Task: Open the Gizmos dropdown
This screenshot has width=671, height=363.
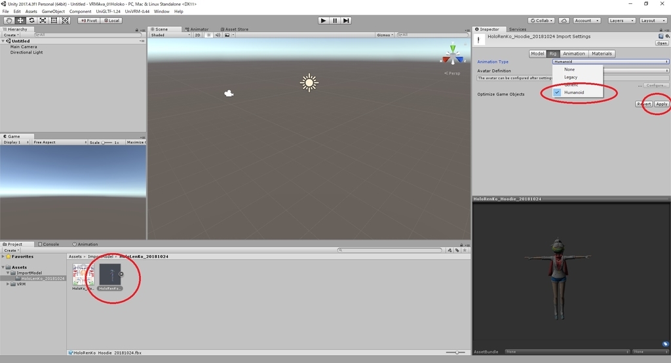Action: point(385,35)
